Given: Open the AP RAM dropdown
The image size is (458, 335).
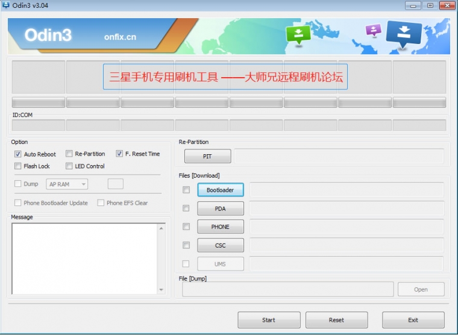Looking at the screenshot, I should coord(67,184).
